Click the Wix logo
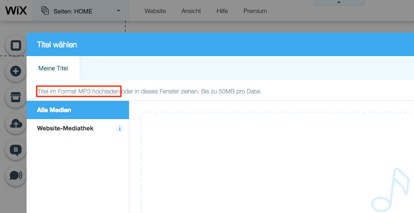Image resolution: width=414 pixels, height=213 pixels. point(16,10)
